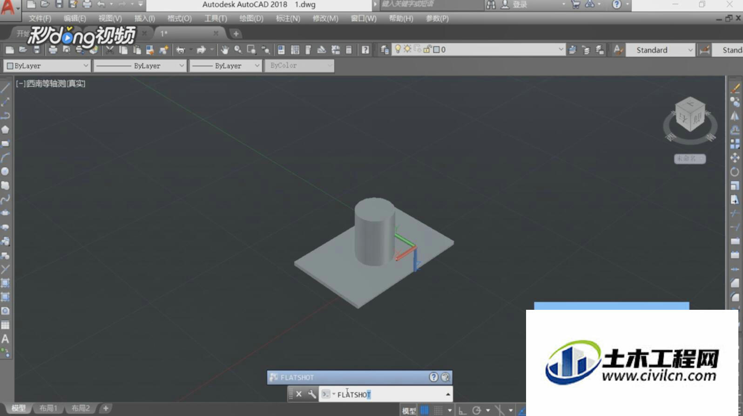Click the Dimension Style icon
Viewport: 743px width, 416px height.
[705, 50]
